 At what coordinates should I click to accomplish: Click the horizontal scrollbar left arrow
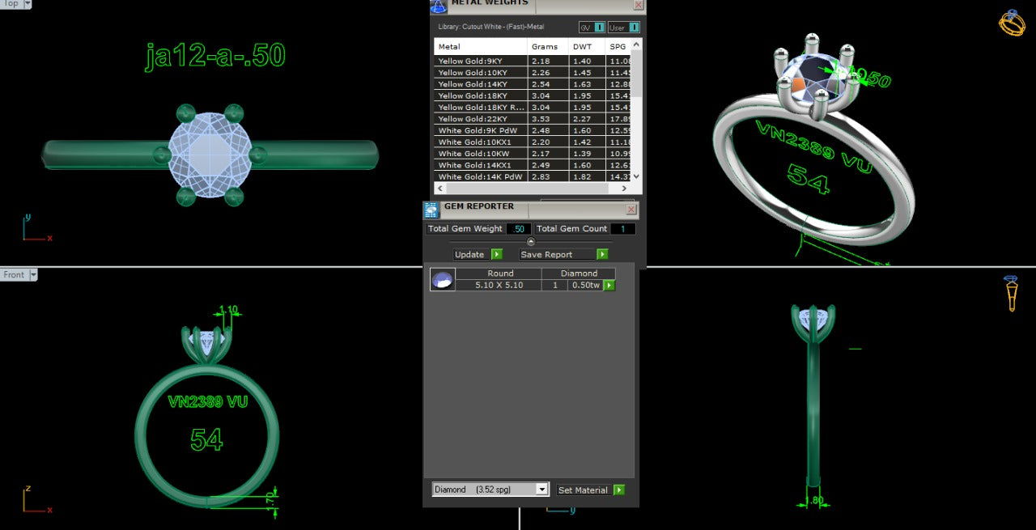point(440,188)
